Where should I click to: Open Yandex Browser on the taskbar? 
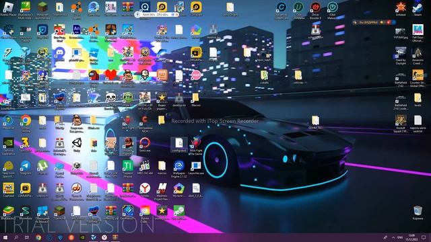point(104,237)
